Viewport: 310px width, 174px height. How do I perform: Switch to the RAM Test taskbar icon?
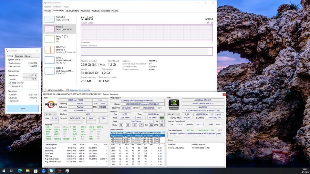tap(59, 171)
